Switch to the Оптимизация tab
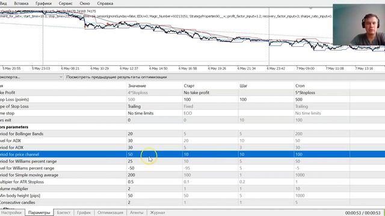The width and height of the screenshot is (385, 216). coord(110,212)
